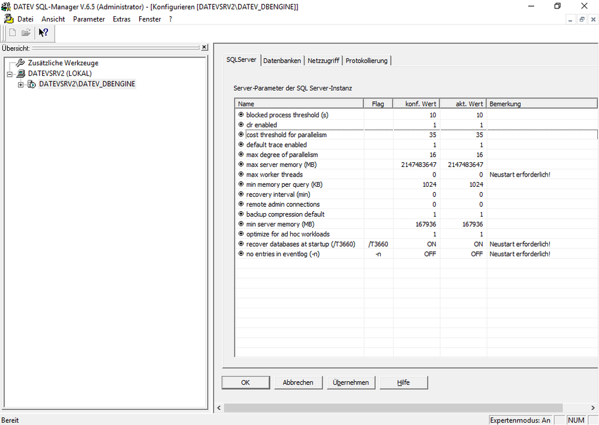Minimize the inner Konfigurieren child window
This screenshot has width=599, height=425.
tap(570, 20)
